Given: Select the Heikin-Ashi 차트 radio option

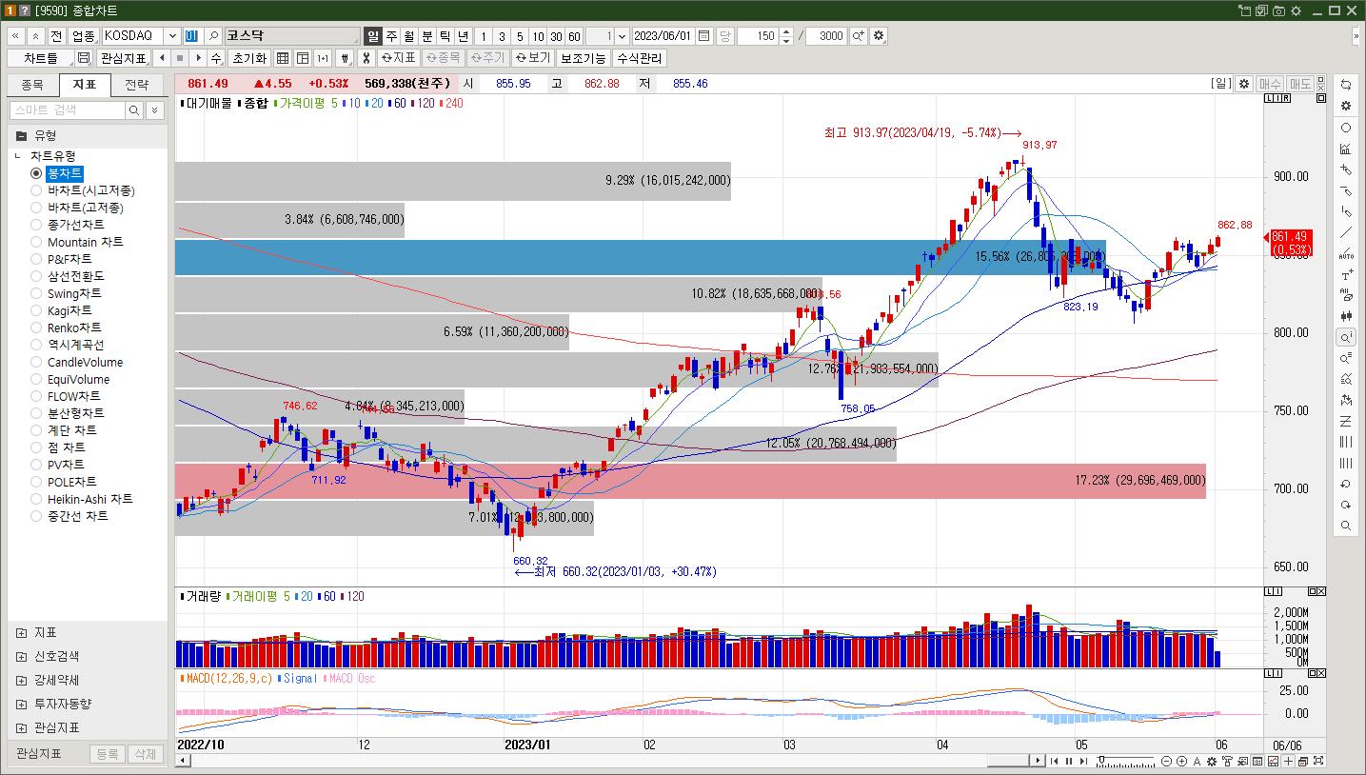Looking at the screenshot, I should [36, 499].
